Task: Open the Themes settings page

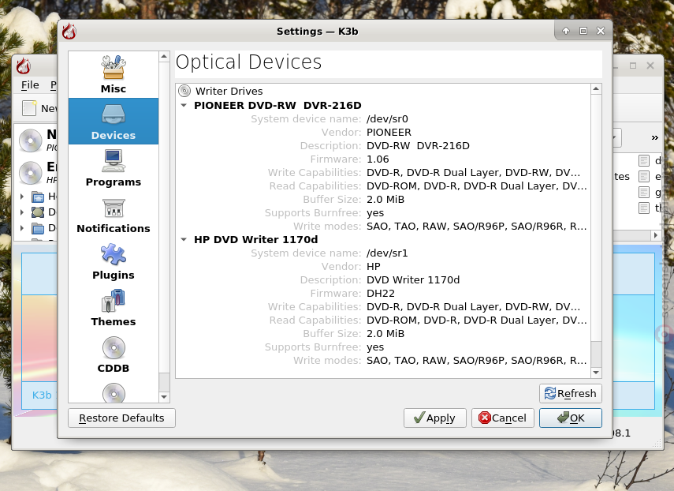Action: click(x=113, y=307)
